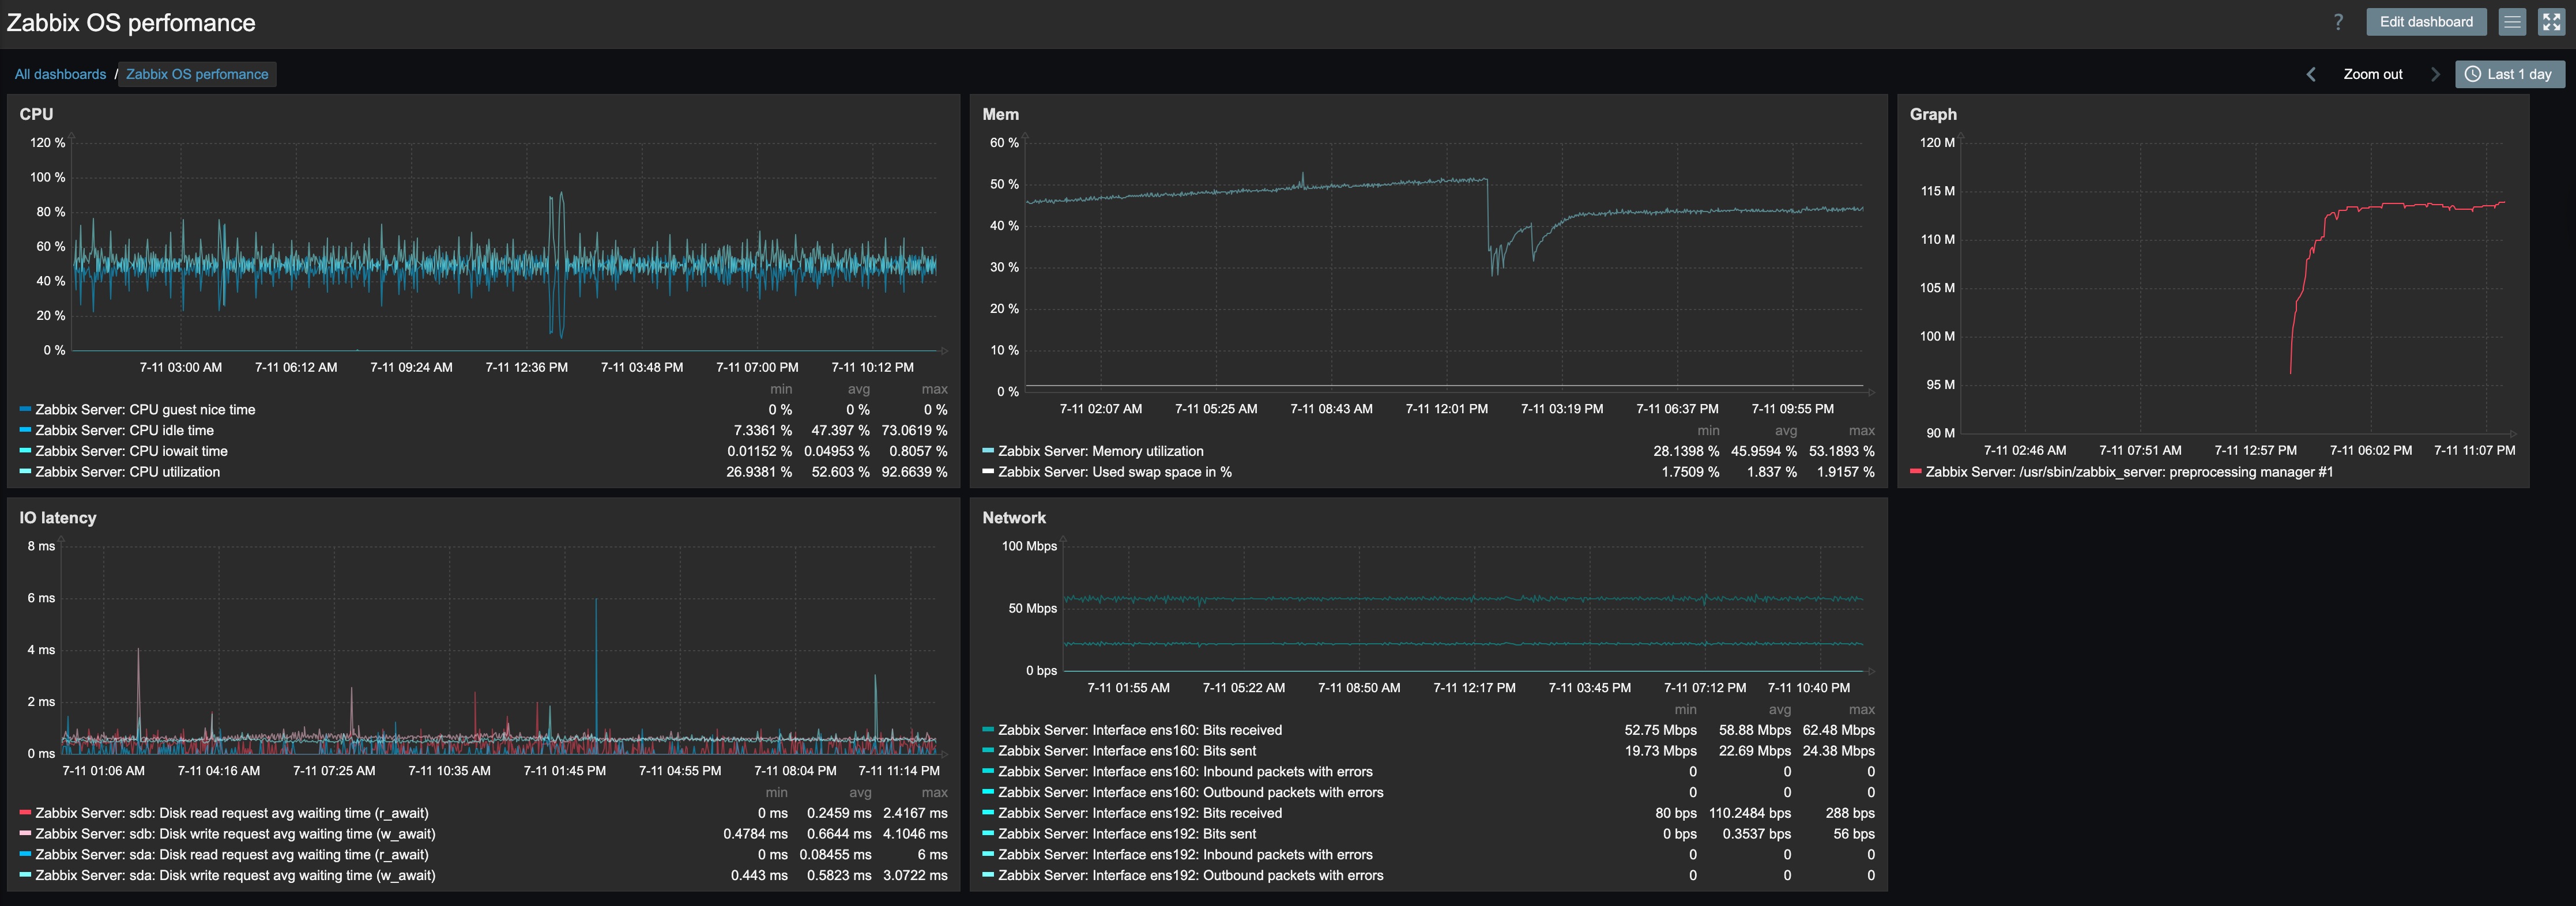Select ens192 Inbound packets with errors
The height and width of the screenshot is (906, 2576).
tap(1185, 855)
